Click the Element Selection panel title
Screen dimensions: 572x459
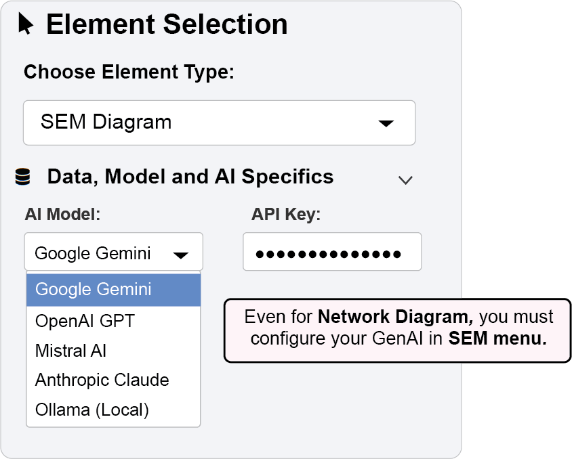[x=166, y=24]
